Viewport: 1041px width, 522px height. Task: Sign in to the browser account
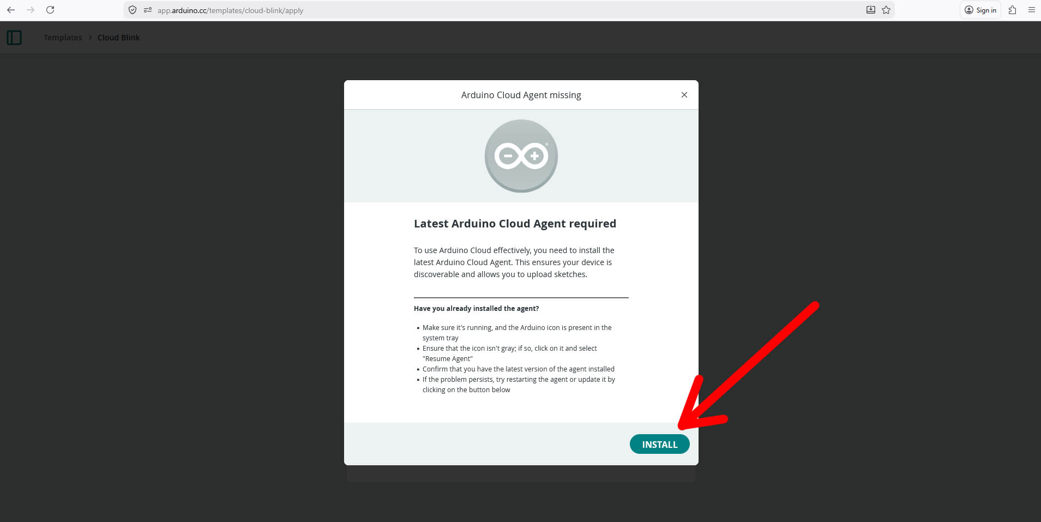click(980, 10)
